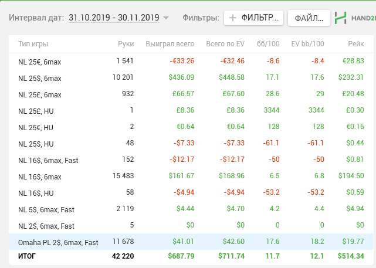Select the NL 5$, 6max, Fast row
This screenshot has height=268, width=376.
[x=46, y=209]
